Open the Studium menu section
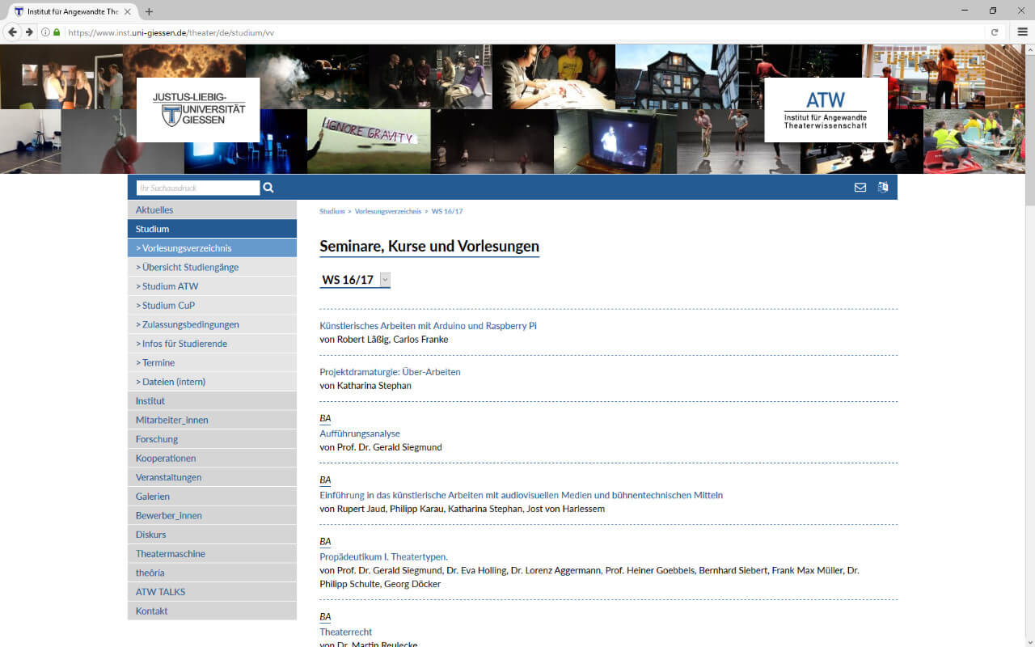Image resolution: width=1035 pixels, height=647 pixels. point(212,229)
